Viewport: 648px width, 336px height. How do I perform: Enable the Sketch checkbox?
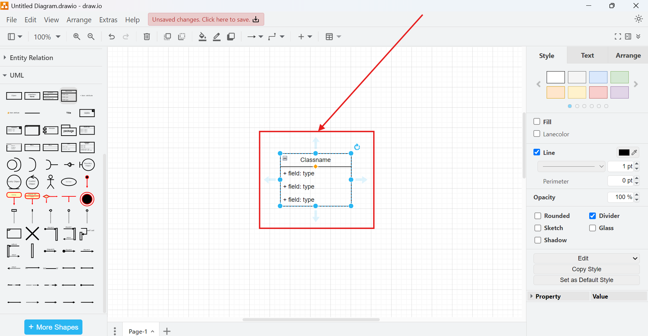tap(538, 228)
